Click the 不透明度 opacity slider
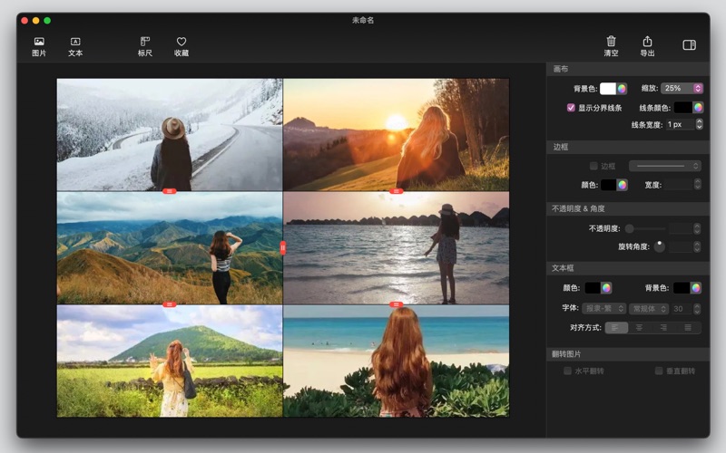 pos(644,228)
